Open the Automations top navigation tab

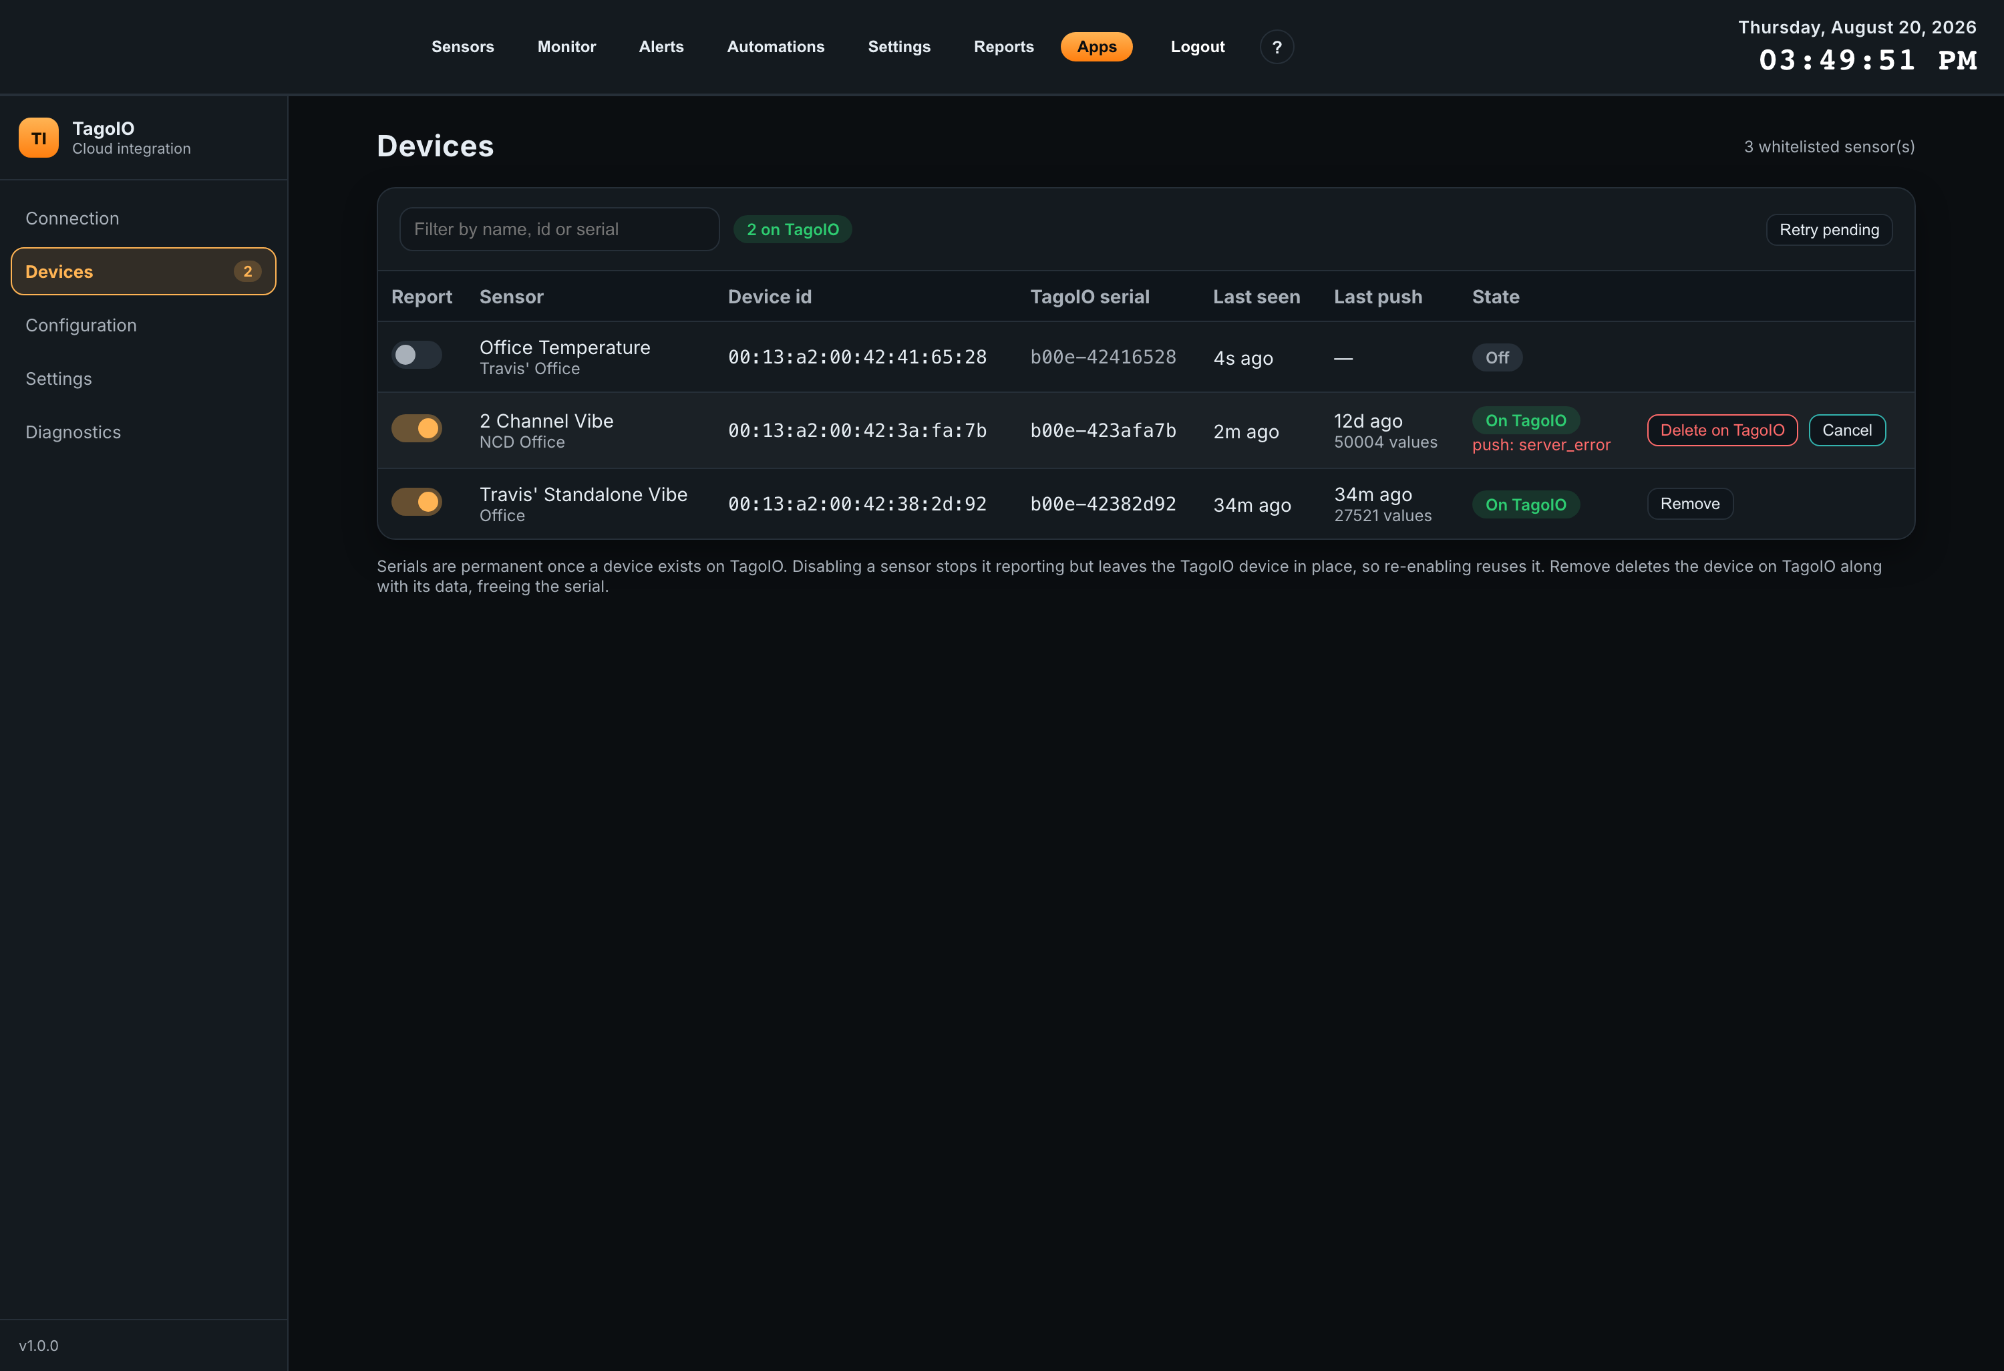point(775,47)
